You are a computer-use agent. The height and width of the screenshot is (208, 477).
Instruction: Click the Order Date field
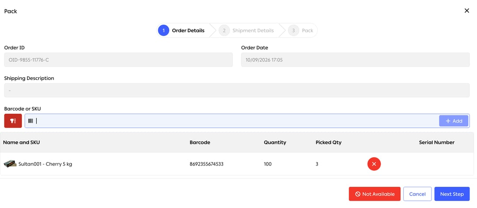355,60
